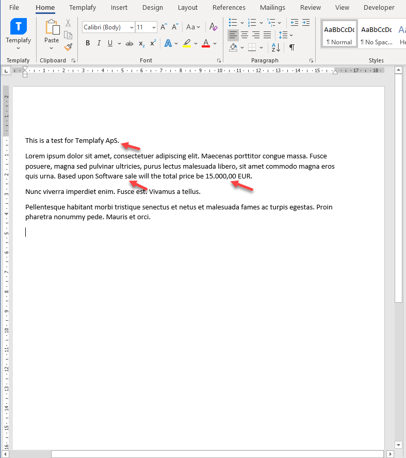Switch to View tab
The height and width of the screenshot is (458, 406).
tap(342, 8)
